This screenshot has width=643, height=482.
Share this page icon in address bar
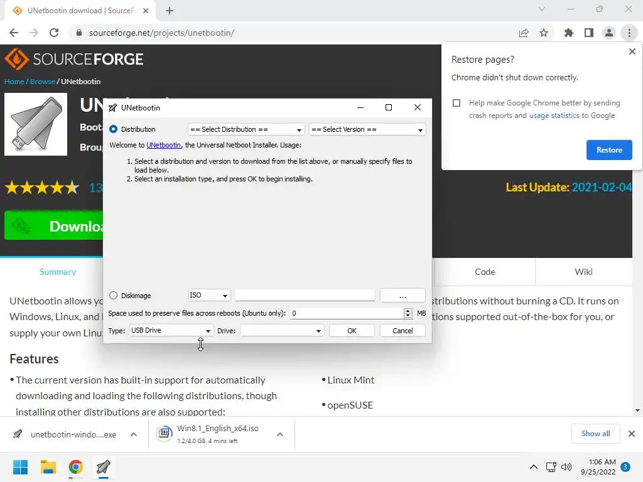[524, 33]
